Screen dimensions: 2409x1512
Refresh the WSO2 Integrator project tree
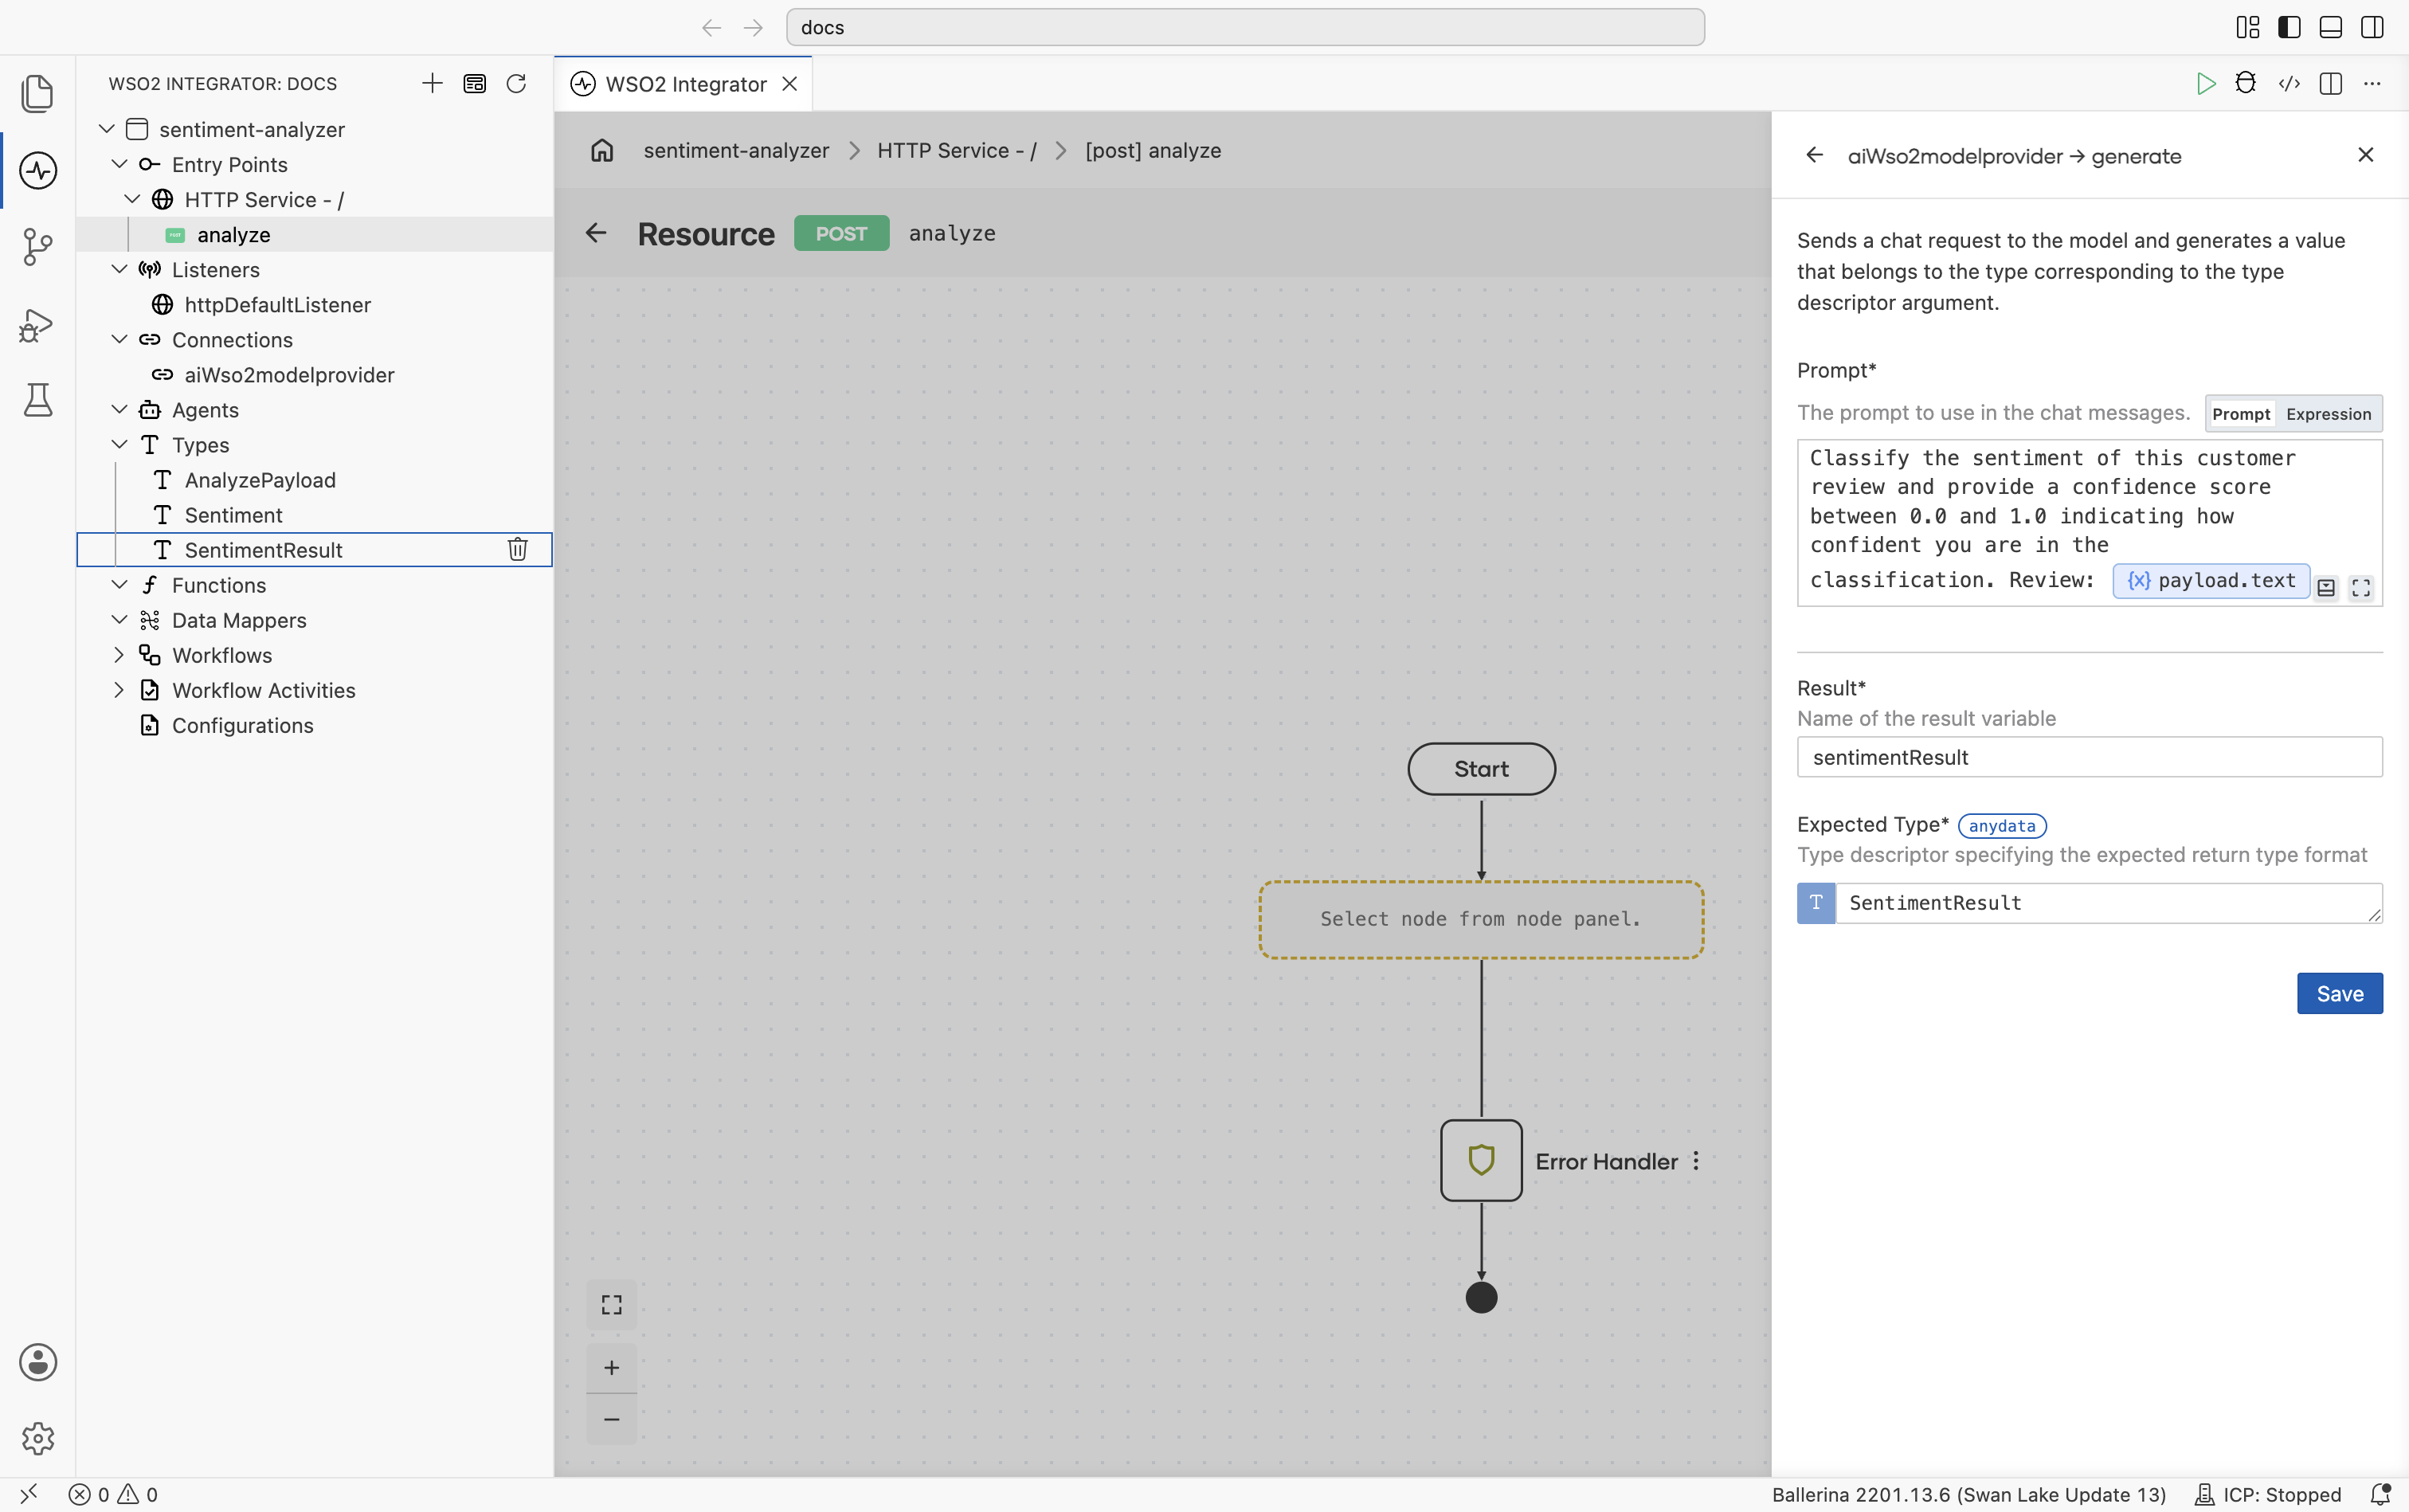tap(516, 83)
